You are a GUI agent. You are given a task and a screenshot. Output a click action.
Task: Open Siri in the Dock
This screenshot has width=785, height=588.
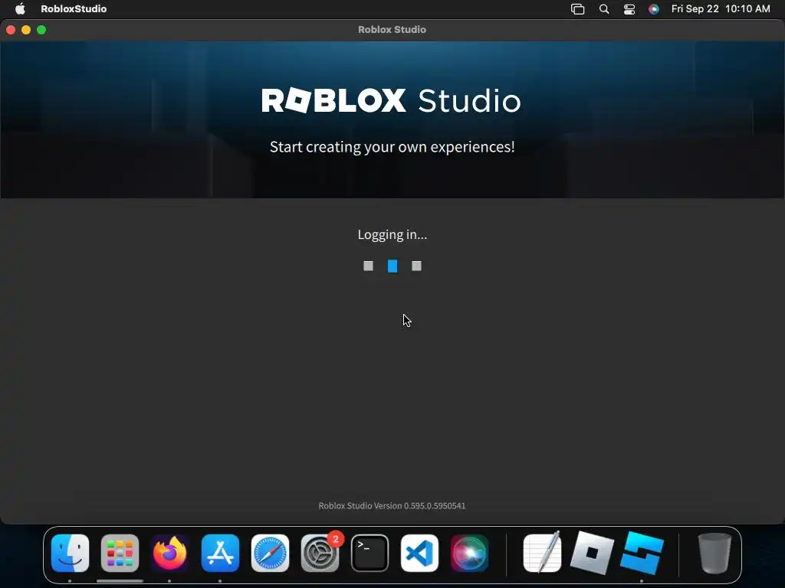470,553
